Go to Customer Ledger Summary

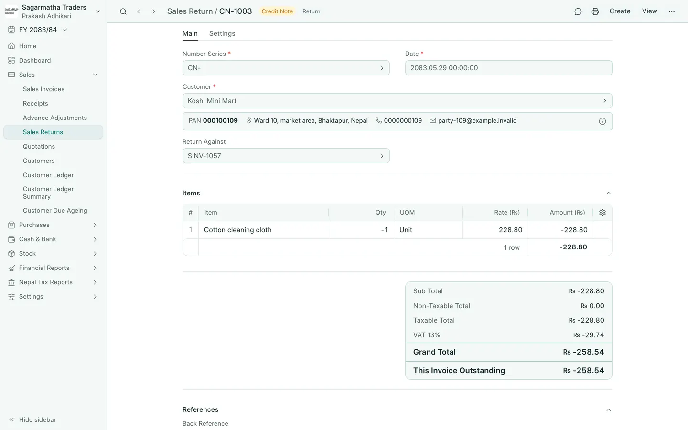pyautogui.click(x=53, y=193)
